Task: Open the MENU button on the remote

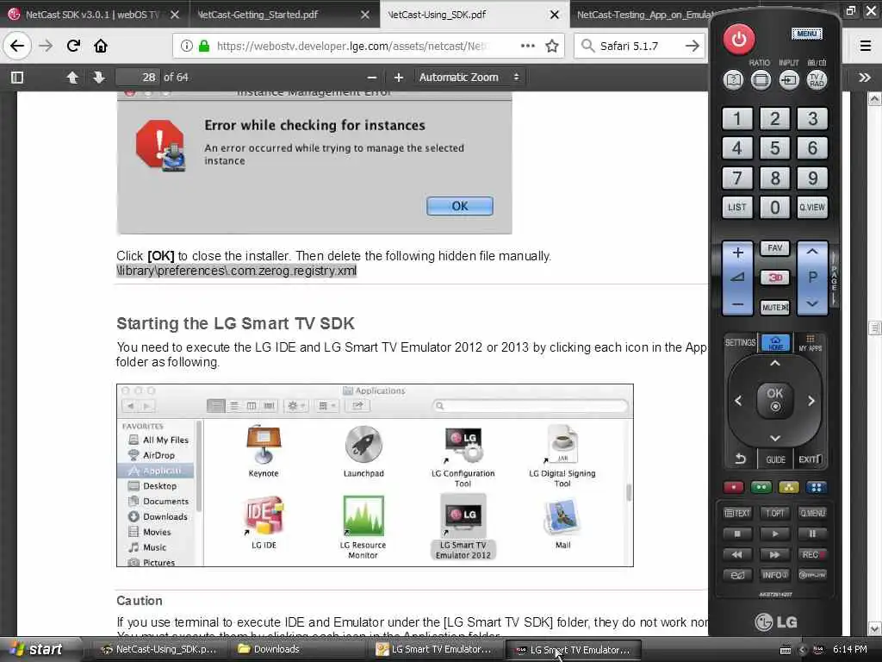Action: (x=806, y=34)
